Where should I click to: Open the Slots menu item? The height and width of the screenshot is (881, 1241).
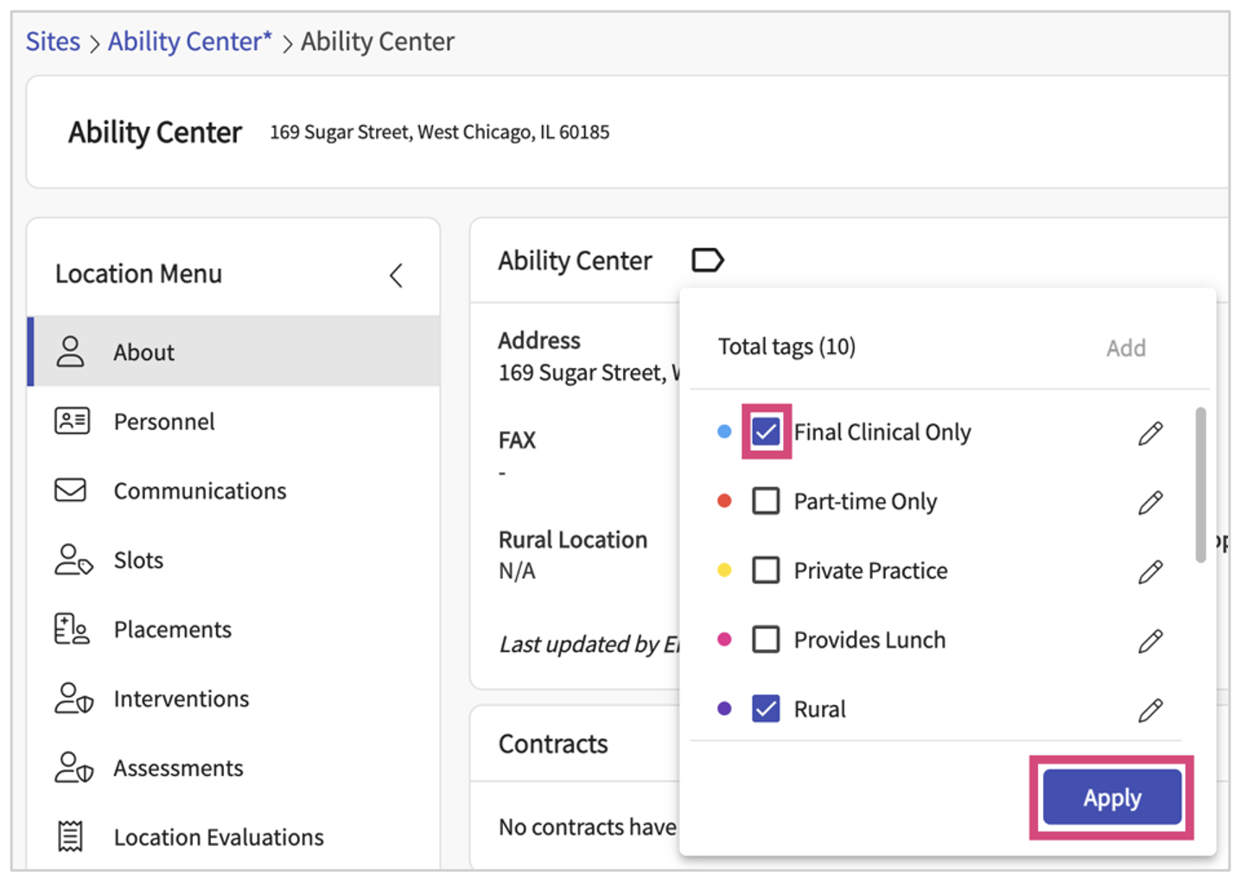tap(138, 561)
